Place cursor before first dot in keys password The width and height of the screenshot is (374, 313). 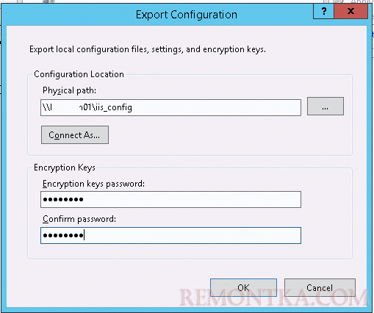[43, 199]
